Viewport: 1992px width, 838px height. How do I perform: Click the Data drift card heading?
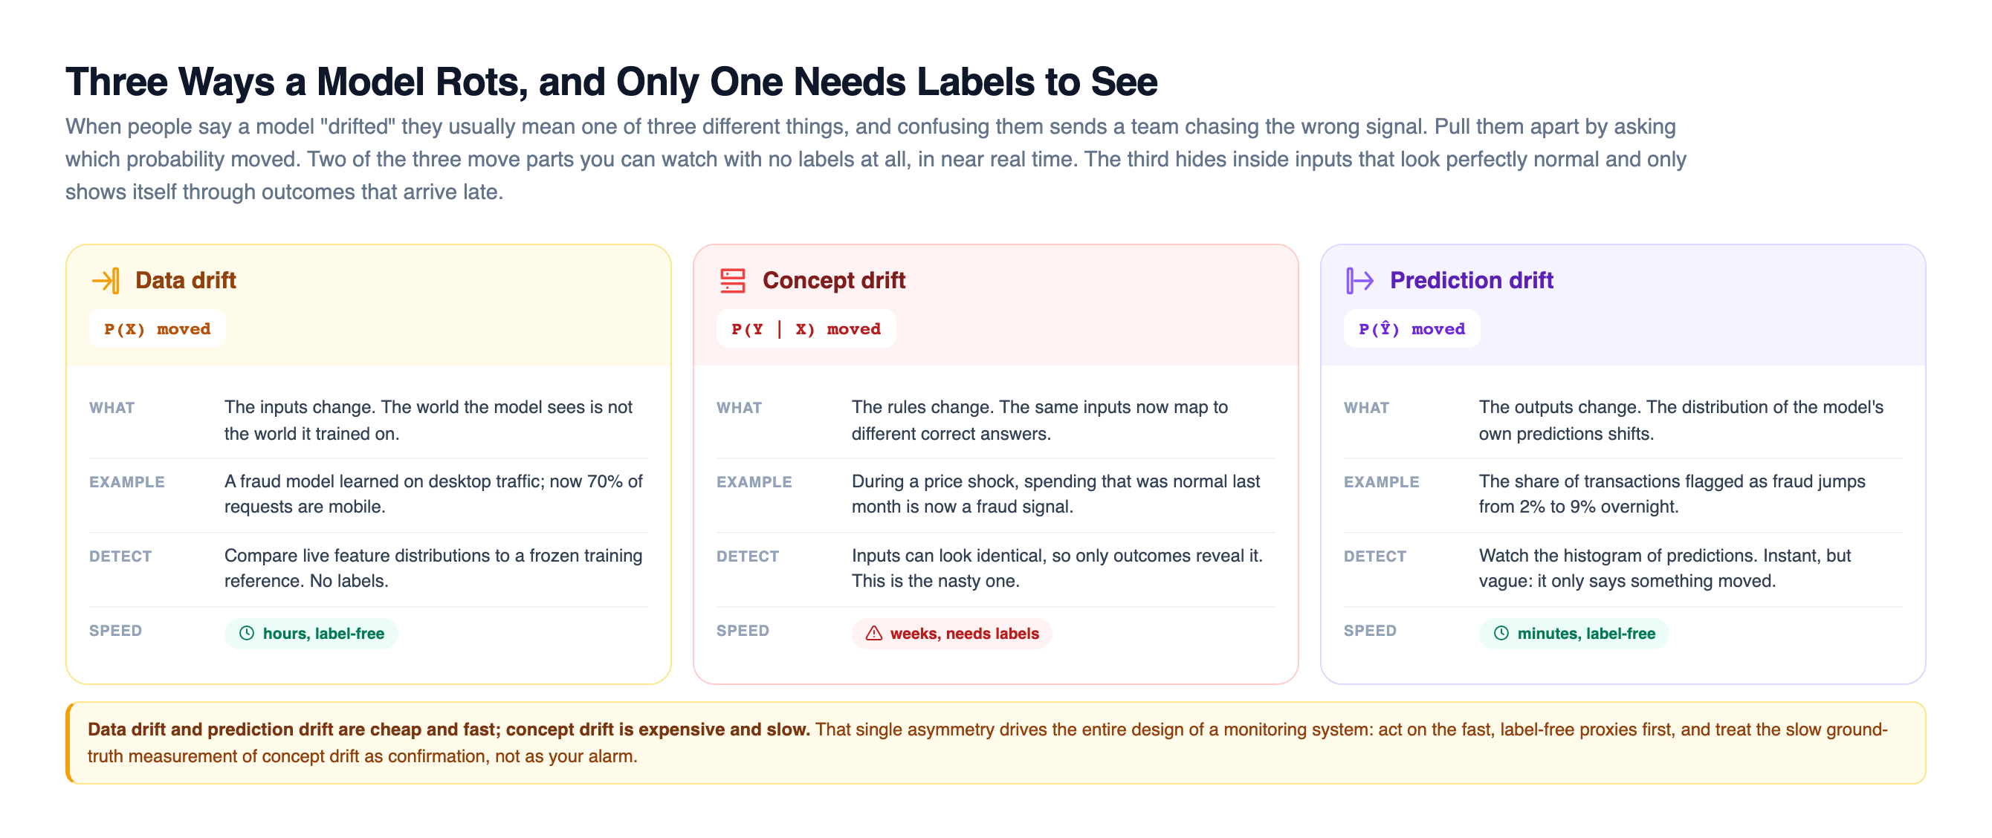tap(186, 280)
